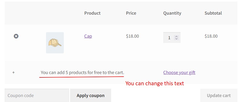Follow the Choose your gift link
Image resolution: width=240 pixels, height=102 pixels.
coord(179,72)
